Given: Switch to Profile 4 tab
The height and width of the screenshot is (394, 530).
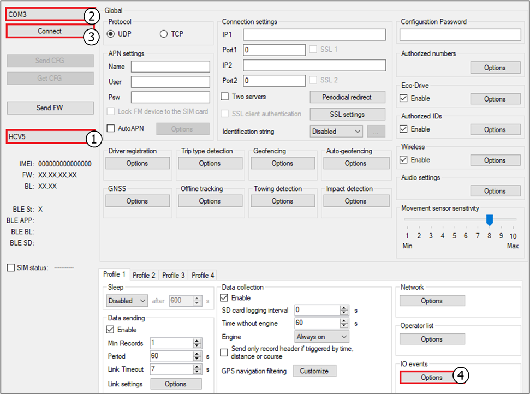Looking at the screenshot, I should 203,276.
